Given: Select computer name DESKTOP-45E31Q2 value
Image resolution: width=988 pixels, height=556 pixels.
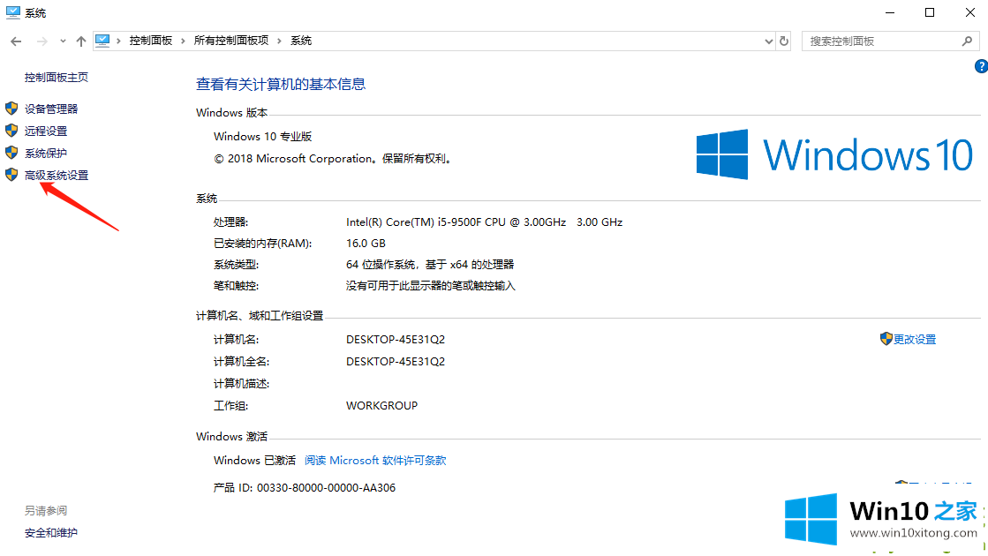Looking at the screenshot, I should [396, 340].
